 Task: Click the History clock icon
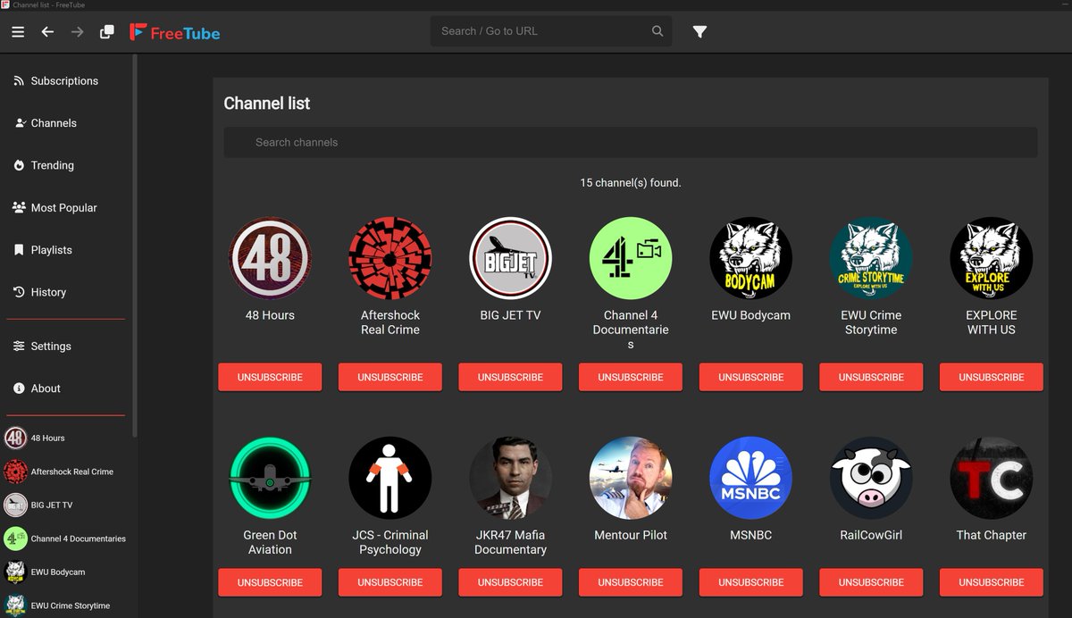(x=19, y=292)
